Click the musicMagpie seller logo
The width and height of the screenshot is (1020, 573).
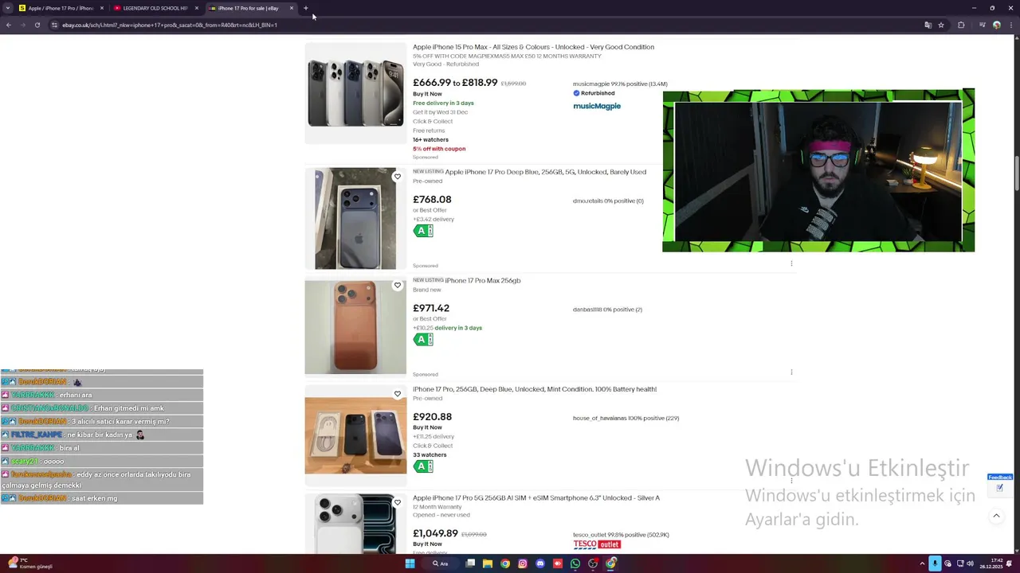tap(597, 106)
